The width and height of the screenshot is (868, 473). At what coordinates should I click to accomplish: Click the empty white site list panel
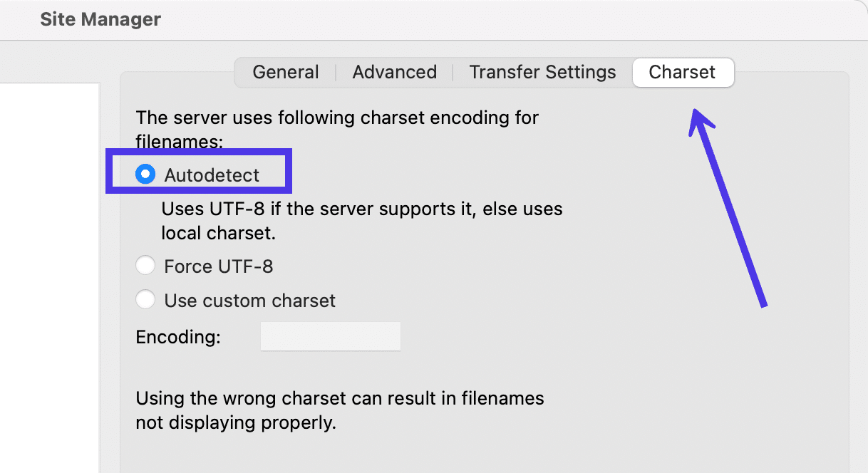click(x=49, y=278)
